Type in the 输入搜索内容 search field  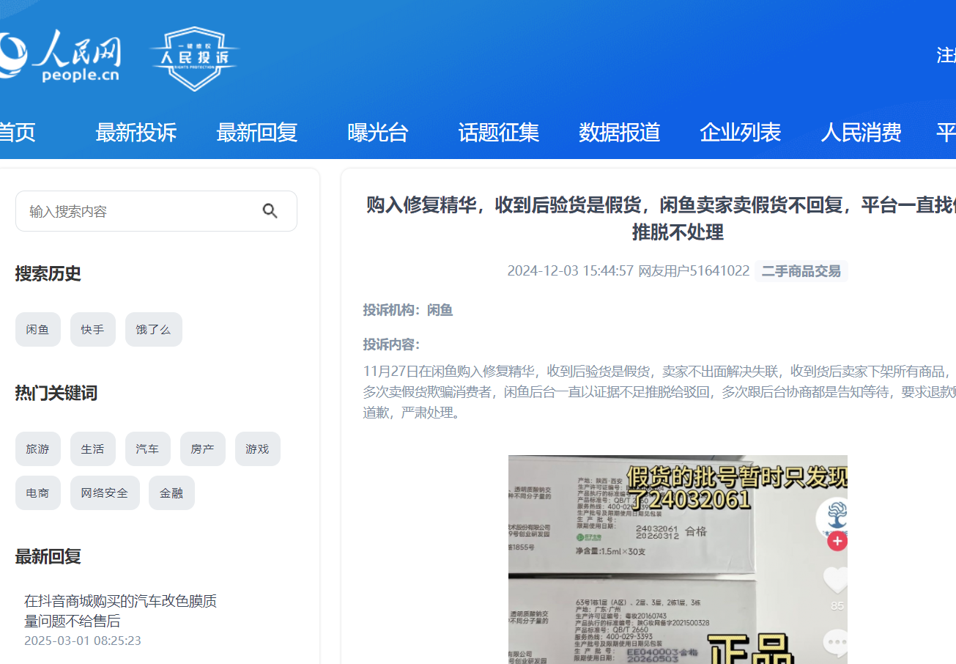coord(139,211)
